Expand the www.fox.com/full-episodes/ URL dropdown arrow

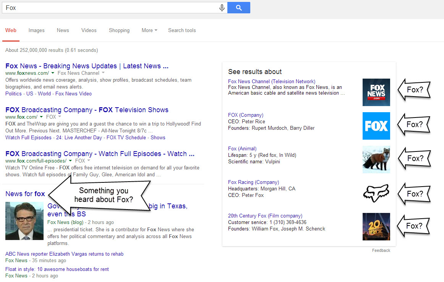coord(70,161)
